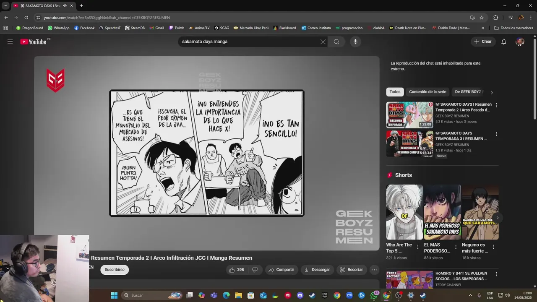Open Steam from the taskbar
The image size is (537, 302).
pyautogui.click(x=312, y=295)
